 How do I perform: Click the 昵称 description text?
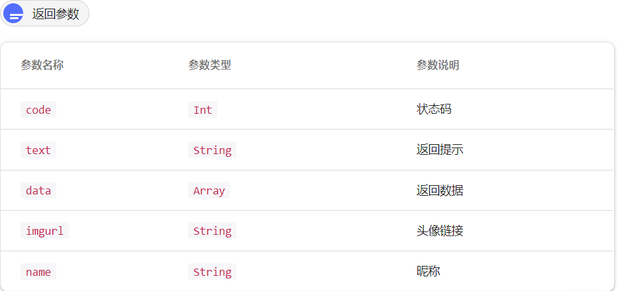click(x=428, y=271)
